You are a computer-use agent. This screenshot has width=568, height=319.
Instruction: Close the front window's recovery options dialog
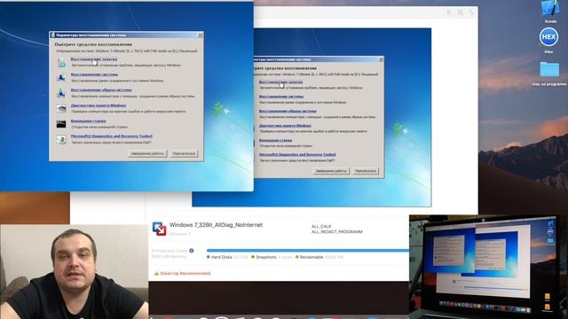[200, 35]
